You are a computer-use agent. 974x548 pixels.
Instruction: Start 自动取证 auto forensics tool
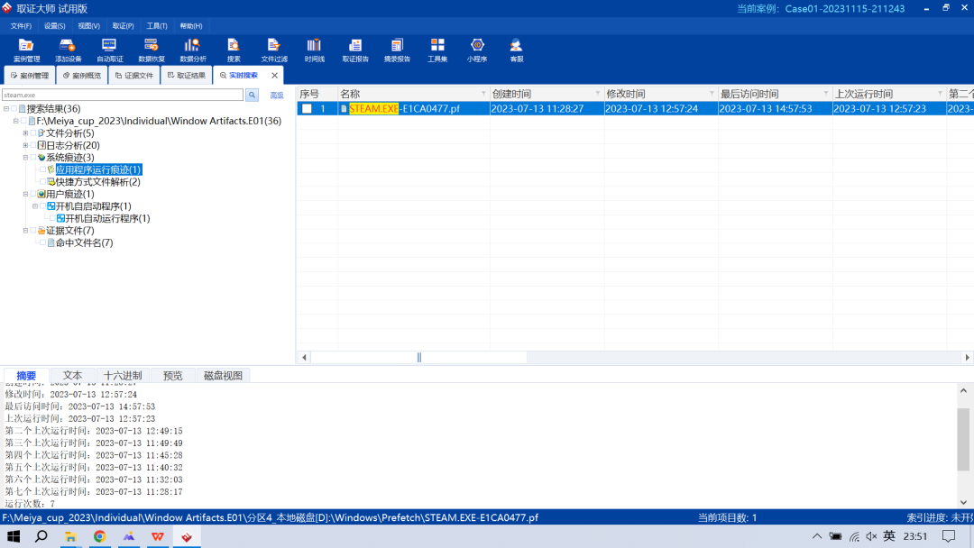coord(109,50)
